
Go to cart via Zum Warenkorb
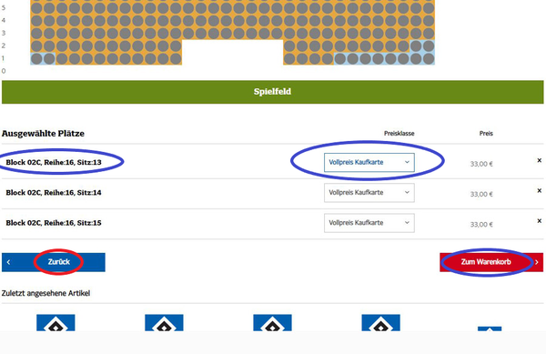coord(491,262)
